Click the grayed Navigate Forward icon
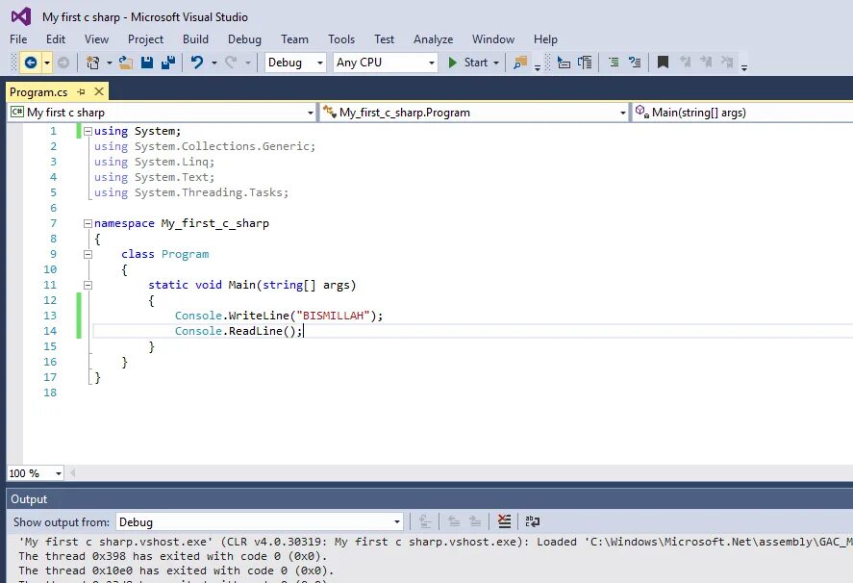This screenshot has width=853, height=583. point(63,63)
